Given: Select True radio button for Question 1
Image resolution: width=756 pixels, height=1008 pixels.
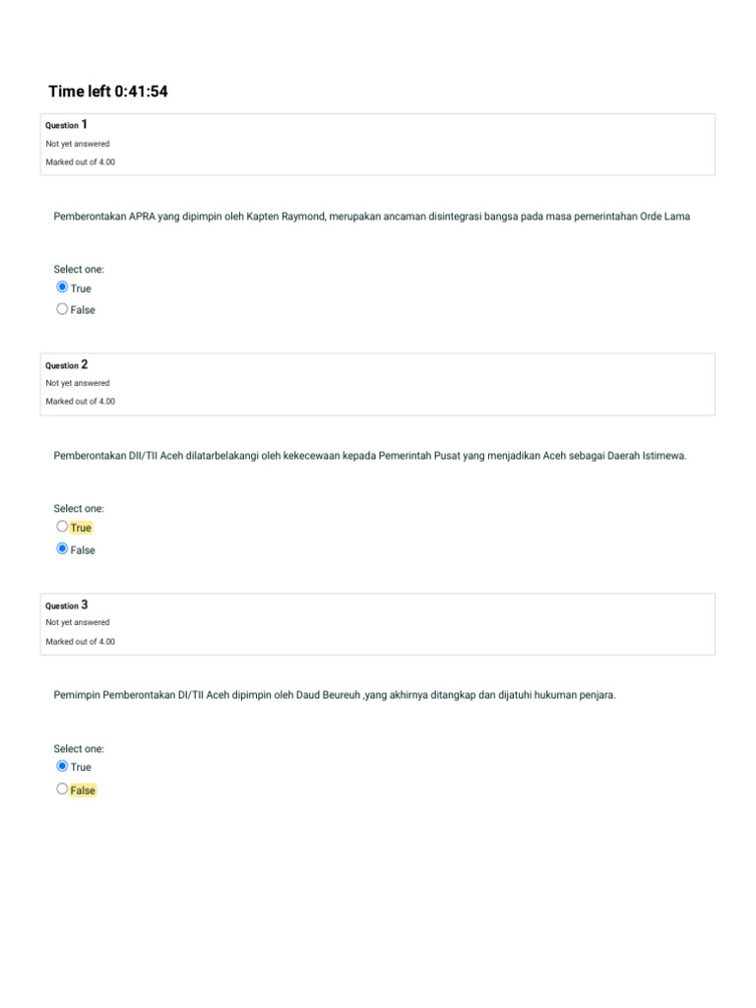Looking at the screenshot, I should tap(63, 287).
